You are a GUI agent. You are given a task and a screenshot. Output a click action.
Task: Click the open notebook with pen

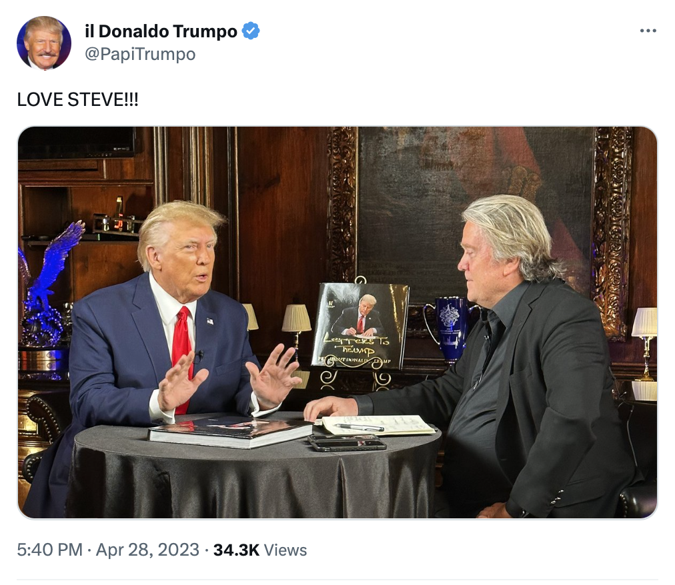click(x=378, y=425)
